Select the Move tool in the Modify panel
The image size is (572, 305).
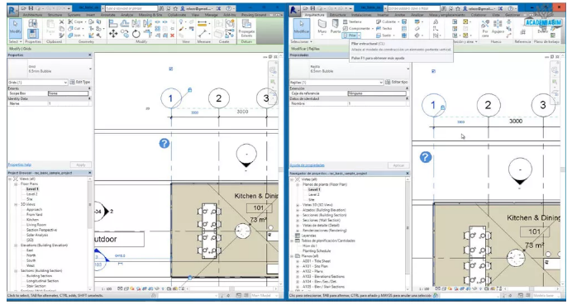(x=113, y=34)
